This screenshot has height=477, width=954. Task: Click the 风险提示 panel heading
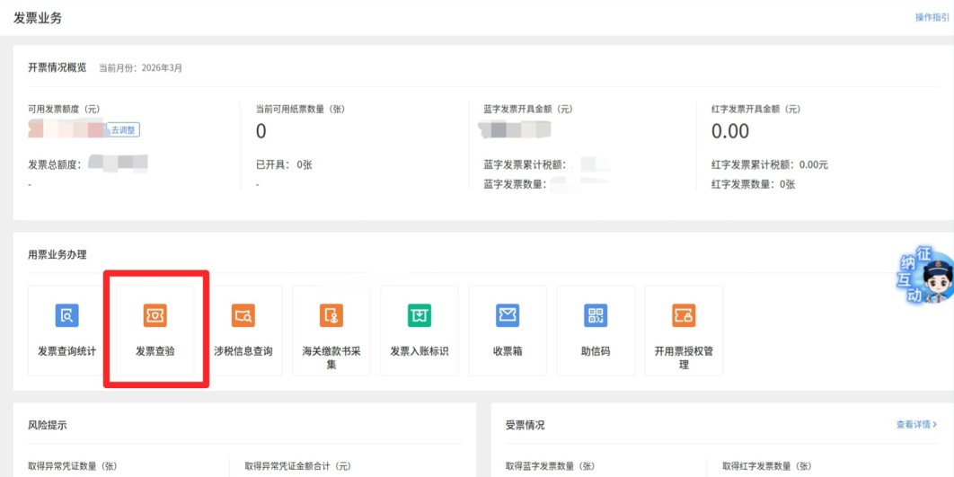click(48, 425)
